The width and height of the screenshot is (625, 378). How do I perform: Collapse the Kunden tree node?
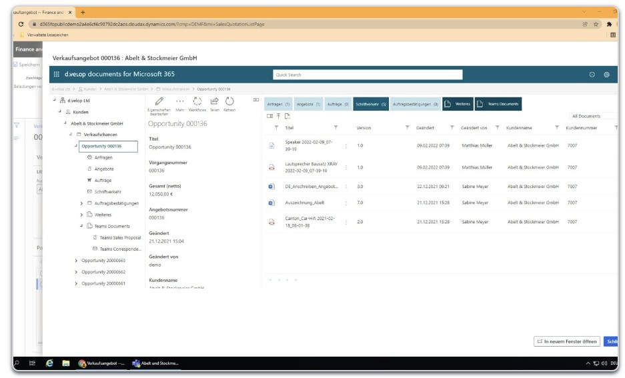tap(60, 111)
